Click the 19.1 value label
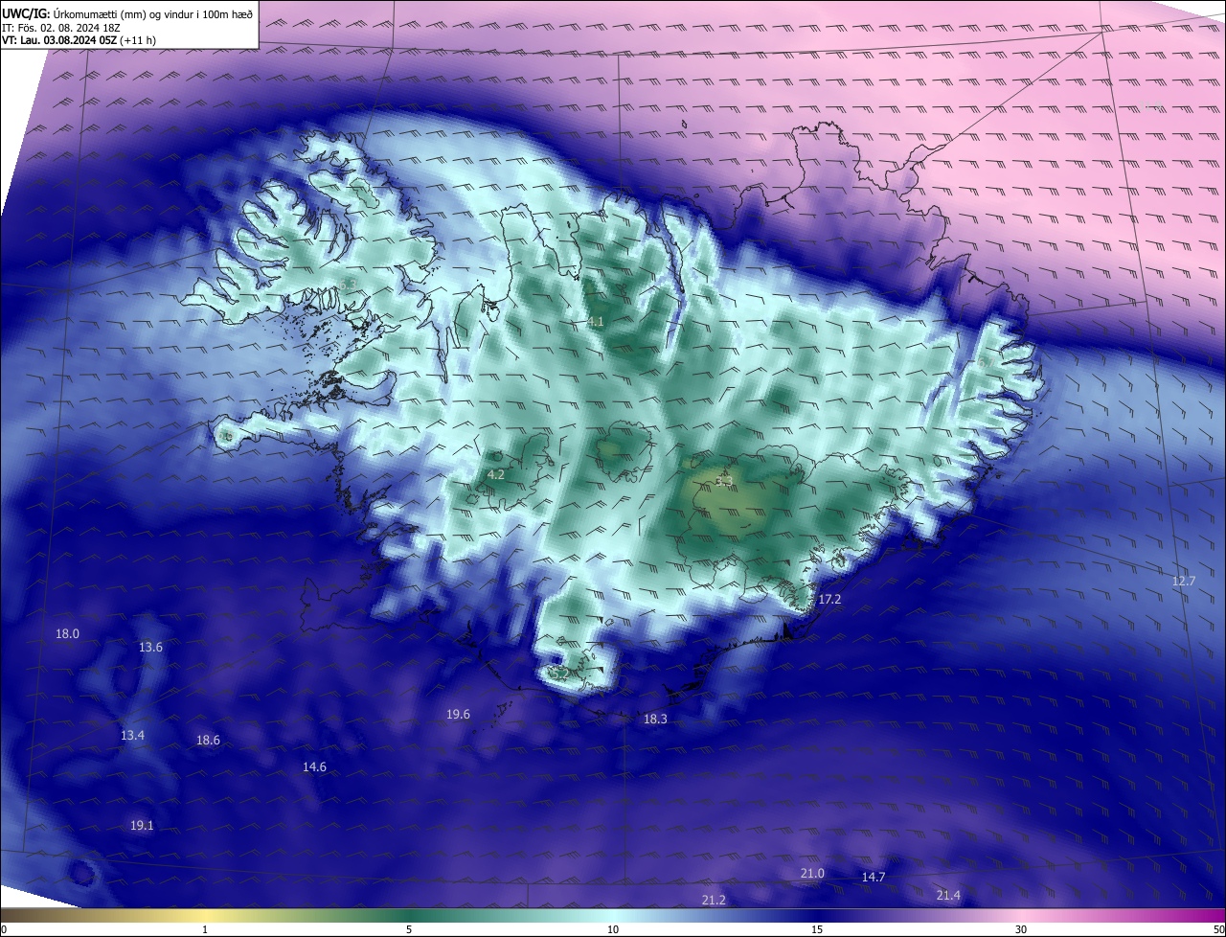This screenshot has height=937, width=1226. [x=142, y=825]
